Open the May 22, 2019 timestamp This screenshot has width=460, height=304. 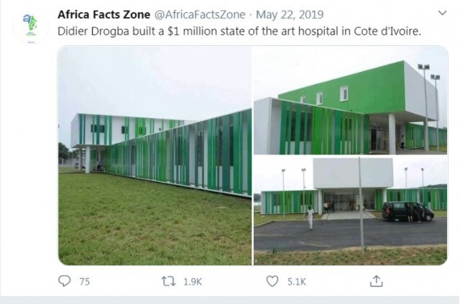(x=290, y=14)
